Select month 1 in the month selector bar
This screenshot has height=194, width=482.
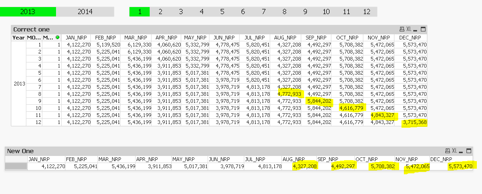pyautogui.click(x=139, y=12)
